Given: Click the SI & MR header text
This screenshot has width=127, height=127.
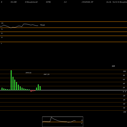Looking at the screenshot, I should pyautogui.click(x=13, y=2).
